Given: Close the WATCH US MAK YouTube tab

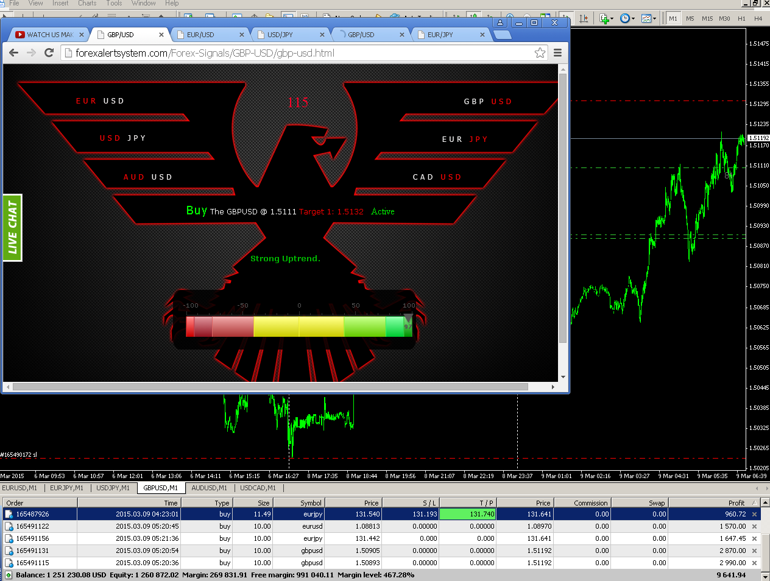Looking at the screenshot, I should coord(82,35).
